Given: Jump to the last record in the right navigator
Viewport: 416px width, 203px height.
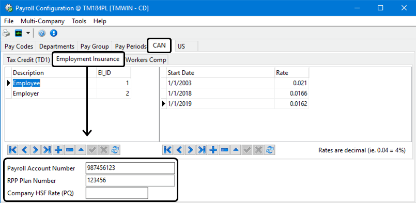Looking at the screenshot, I should pos(202,150).
